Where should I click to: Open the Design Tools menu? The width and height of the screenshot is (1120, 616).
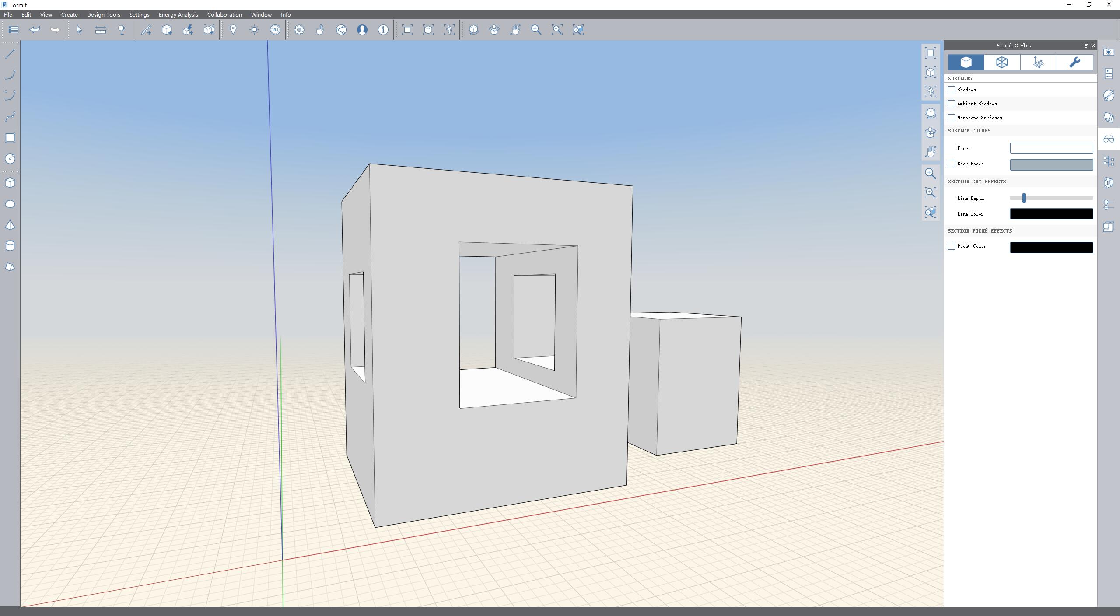click(103, 14)
